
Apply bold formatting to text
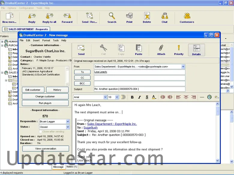[132, 97]
